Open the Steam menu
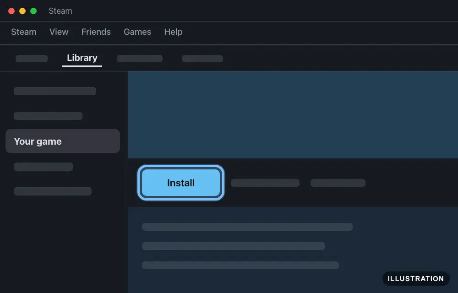Screen dimensions: 458x293 point(24,32)
